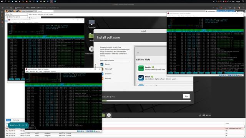Switch to the Cluster log tab
Viewport: 246px width, 138px height.
tap(16, 120)
